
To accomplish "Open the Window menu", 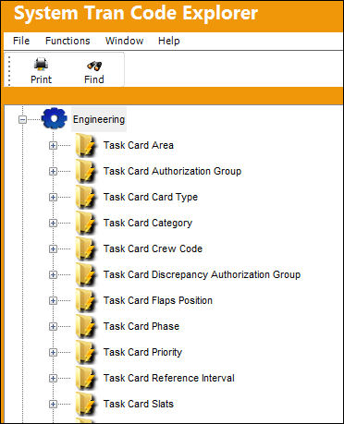I will 124,41.
